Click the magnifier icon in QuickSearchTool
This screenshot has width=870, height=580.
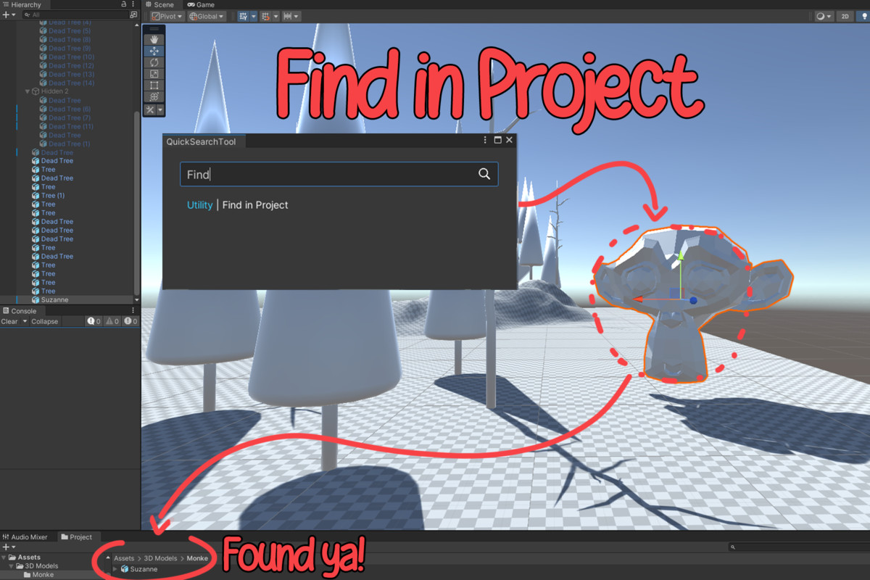(x=484, y=174)
